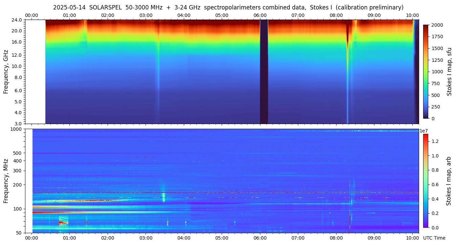457x245 pixels.
Task: Click the 03:00 tick label on top axis
Action: (146, 15)
